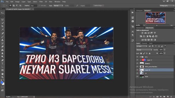This screenshot has width=175, height=98.
Task: Open the status bar document info arrow
Action: [34, 97]
